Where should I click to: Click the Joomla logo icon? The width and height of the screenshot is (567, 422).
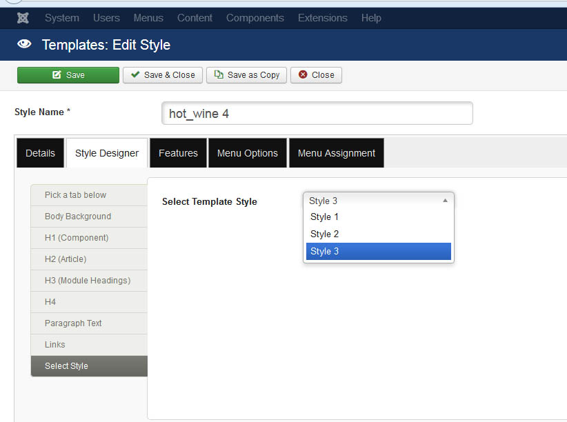tap(23, 18)
